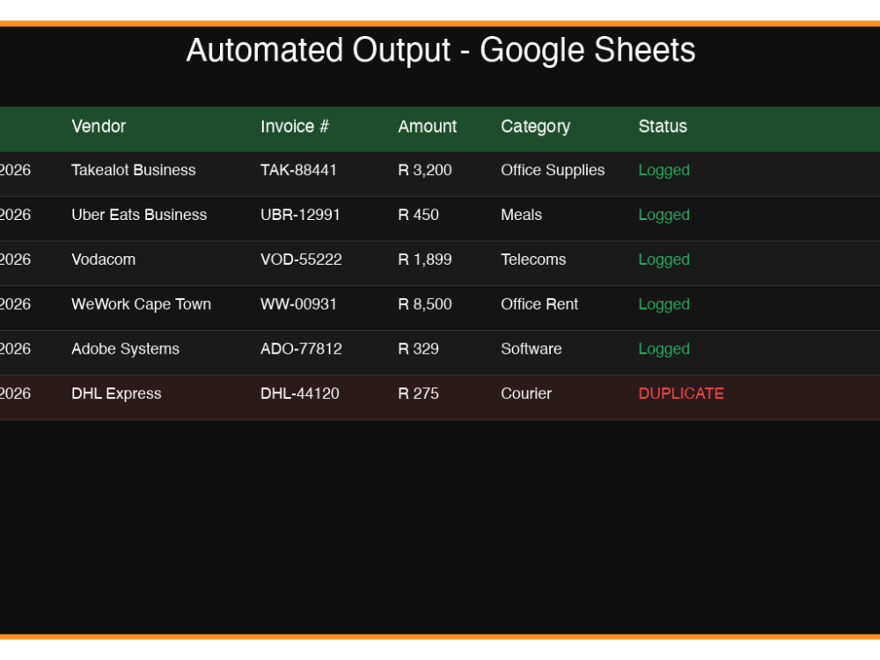The width and height of the screenshot is (880, 660).
Task: Click the Logged status for Vodacom
Action: (x=664, y=260)
